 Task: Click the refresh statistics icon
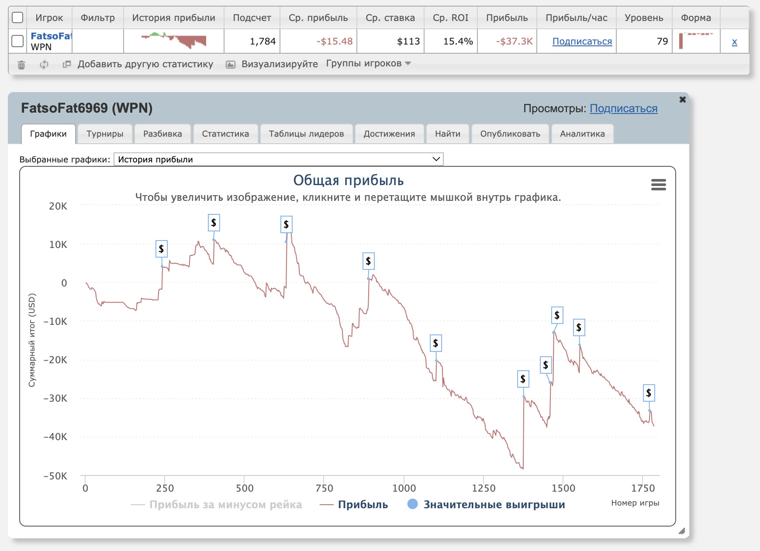point(44,65)
